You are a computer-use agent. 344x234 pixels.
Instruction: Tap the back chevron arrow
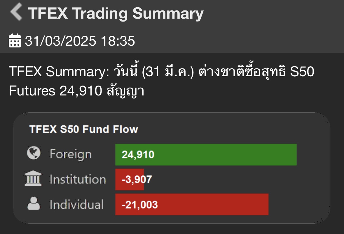(16, 13)
